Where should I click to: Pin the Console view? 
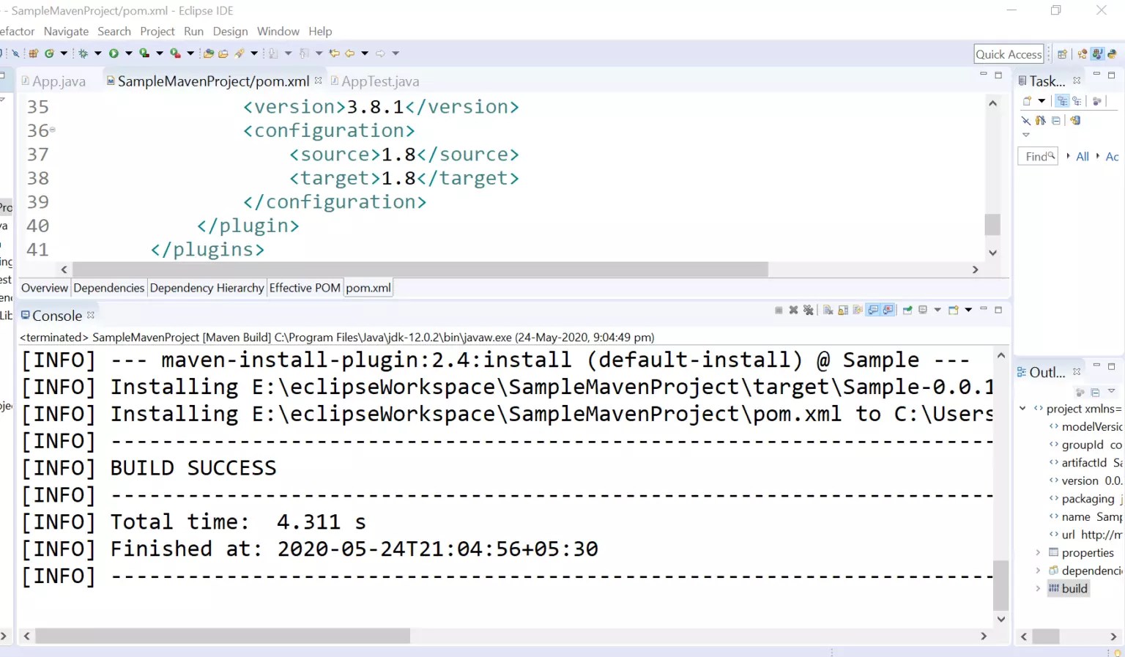pyautogui.click(x=907, y=310)
